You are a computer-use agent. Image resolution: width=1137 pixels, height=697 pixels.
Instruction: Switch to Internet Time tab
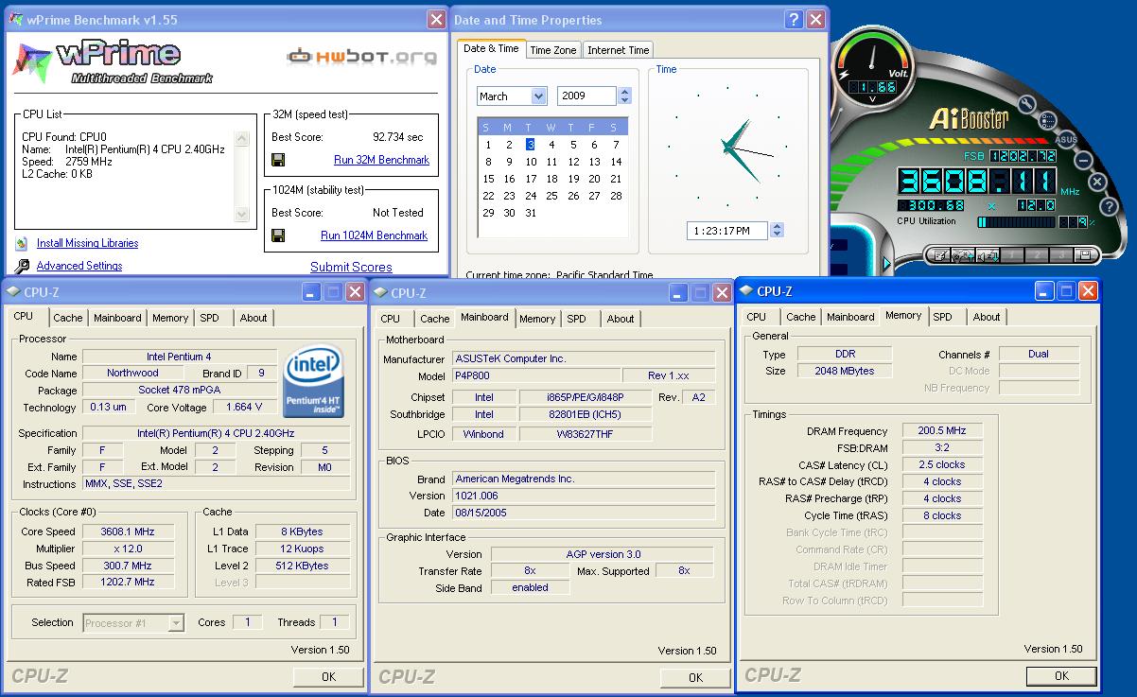click(x=619, y=50)
